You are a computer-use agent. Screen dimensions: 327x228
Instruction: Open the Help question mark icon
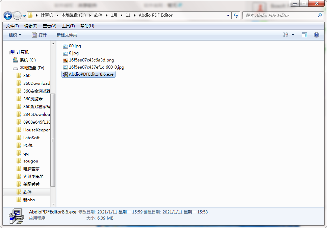coord(316,34)
